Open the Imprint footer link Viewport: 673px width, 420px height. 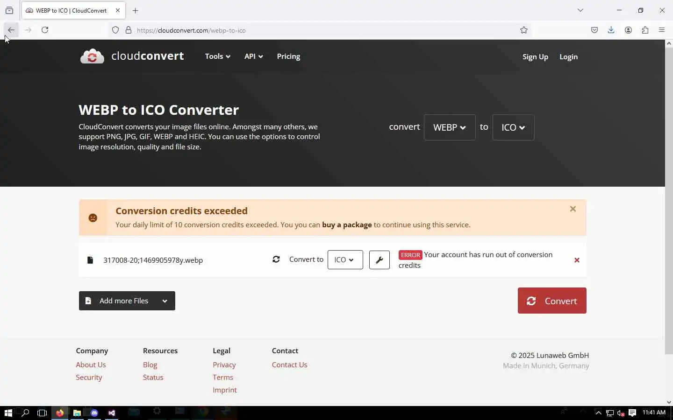click(225, 390)
